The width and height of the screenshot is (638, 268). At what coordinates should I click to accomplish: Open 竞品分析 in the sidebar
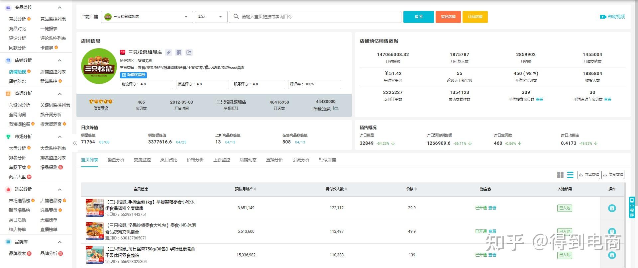[17, 19]
